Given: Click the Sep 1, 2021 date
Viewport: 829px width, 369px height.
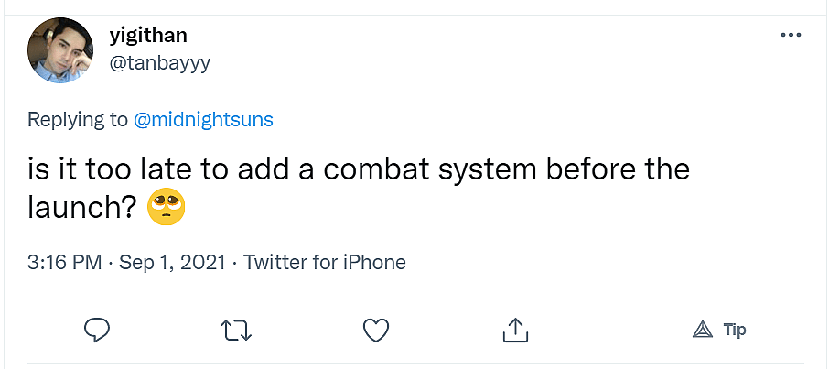Looking at the screenshot, I should 172,263.
